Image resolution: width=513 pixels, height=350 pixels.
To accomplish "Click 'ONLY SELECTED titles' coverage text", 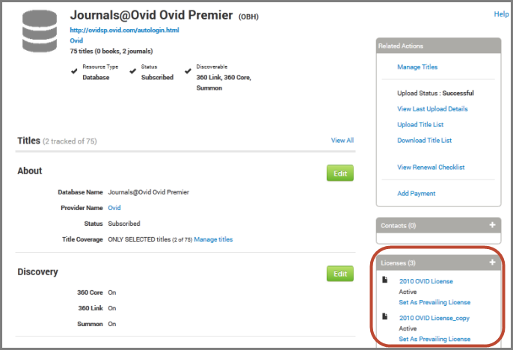I will coord(139,239).
